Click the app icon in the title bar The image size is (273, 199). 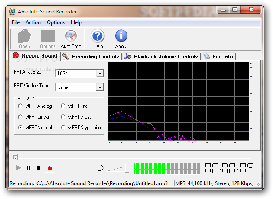tap(12, 12)
